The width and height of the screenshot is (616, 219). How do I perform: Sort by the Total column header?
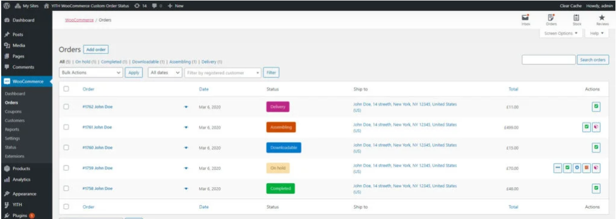pyautogui.click(x=513, y=89)
